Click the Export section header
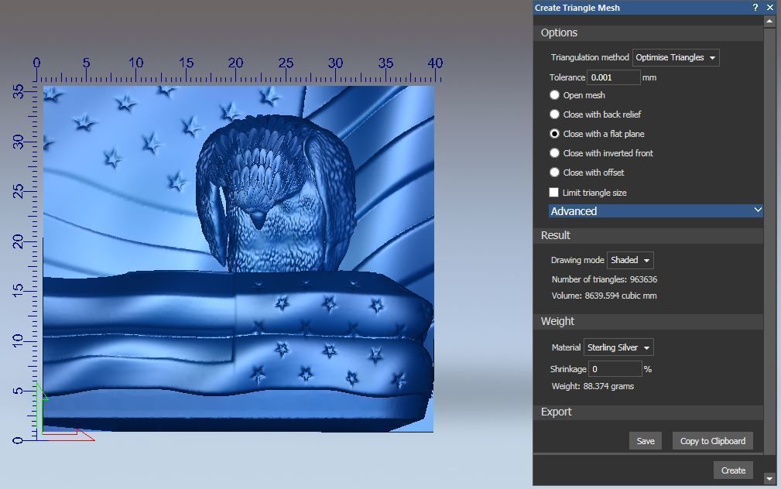This screenshot has height=489, width=781. pyautogui.click(x=648, y=412)
